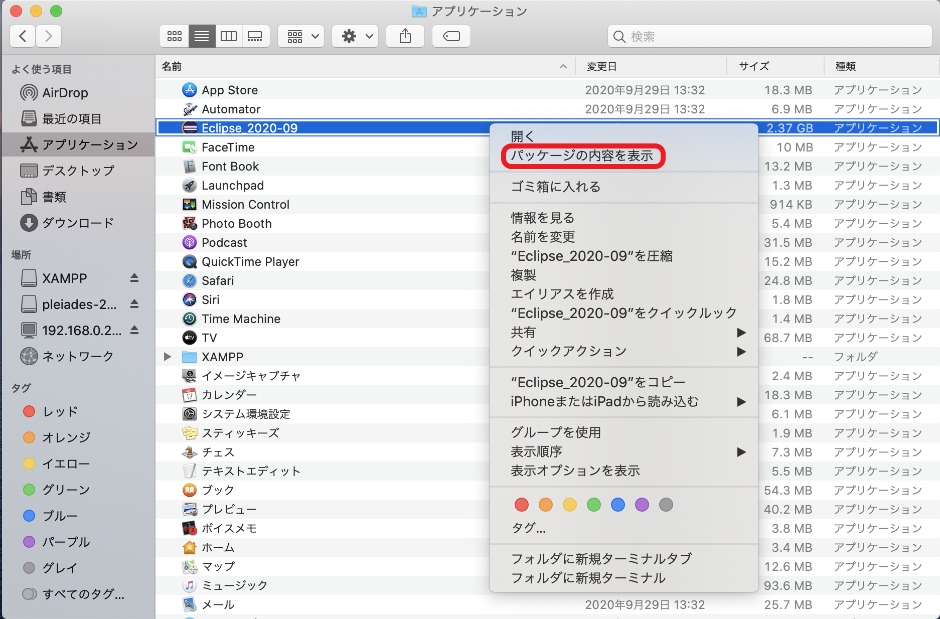940x619 pixels.
Task: Select the テキストエディット row
Action: [547, 471]
